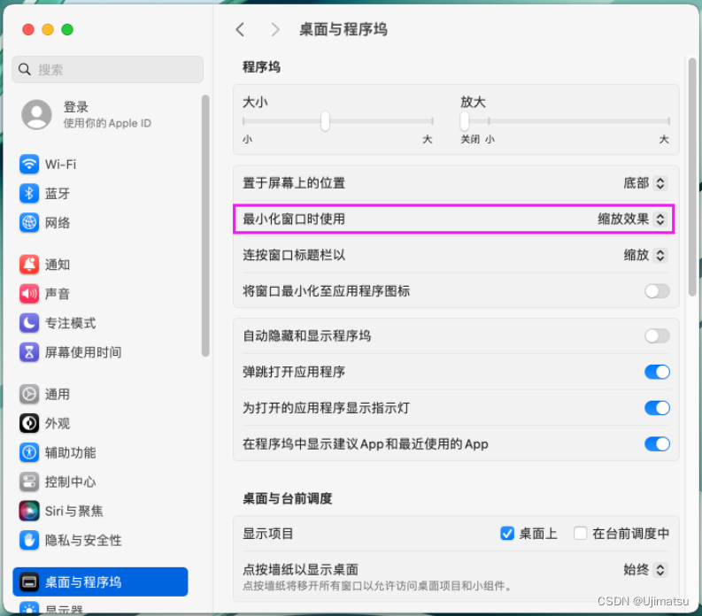Select 屏幕使用时间 in the sidebar
The width and height of the screenshot is (702, 616).
coord(83,352)
